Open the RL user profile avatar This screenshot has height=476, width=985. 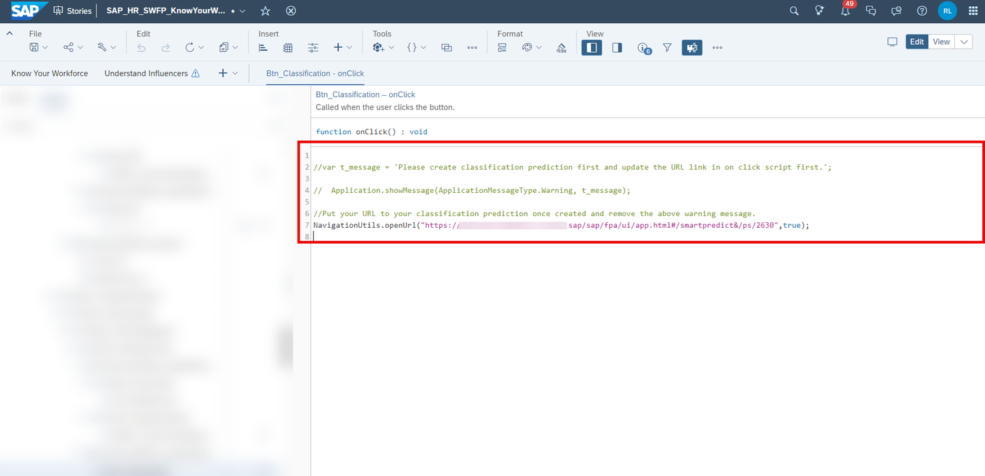click(947, 10)
